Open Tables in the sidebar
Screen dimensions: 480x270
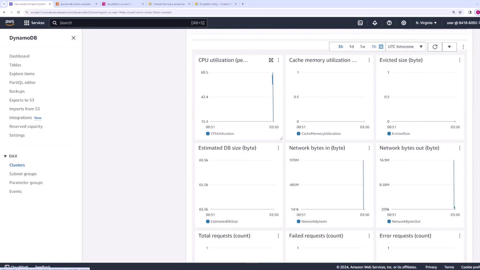(x=15, y=65)
